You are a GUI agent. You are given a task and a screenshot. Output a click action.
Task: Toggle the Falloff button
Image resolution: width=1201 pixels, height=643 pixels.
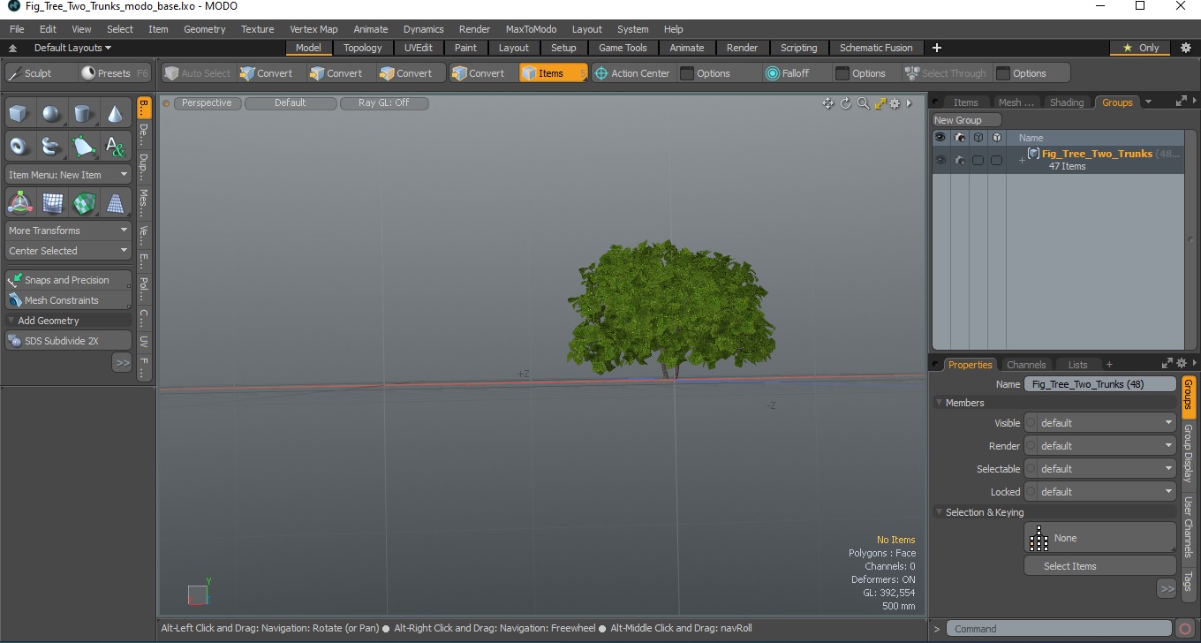click(x=796, y=73)
